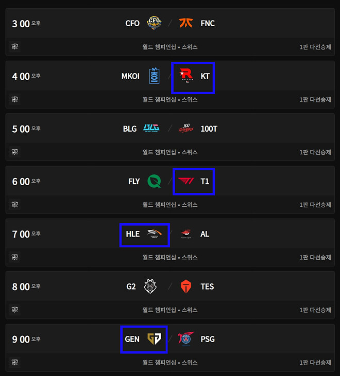Image resolution: width=340 pixels, height=376 pixels.
Task: Click the HLE team name text
Action: coord(133,234)
